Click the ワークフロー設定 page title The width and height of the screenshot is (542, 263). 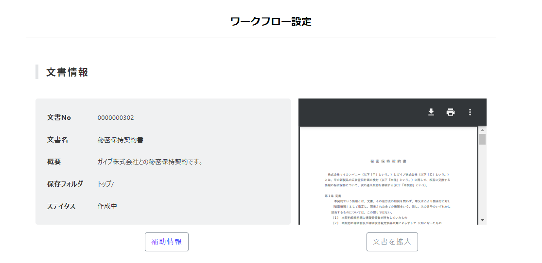(271, 21)
